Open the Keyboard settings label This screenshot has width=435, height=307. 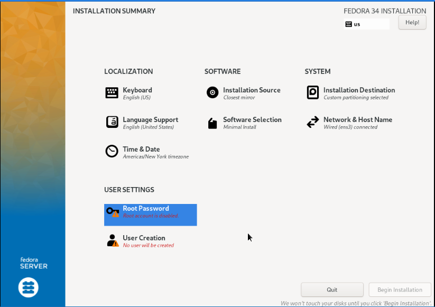(x=137, y=90)
